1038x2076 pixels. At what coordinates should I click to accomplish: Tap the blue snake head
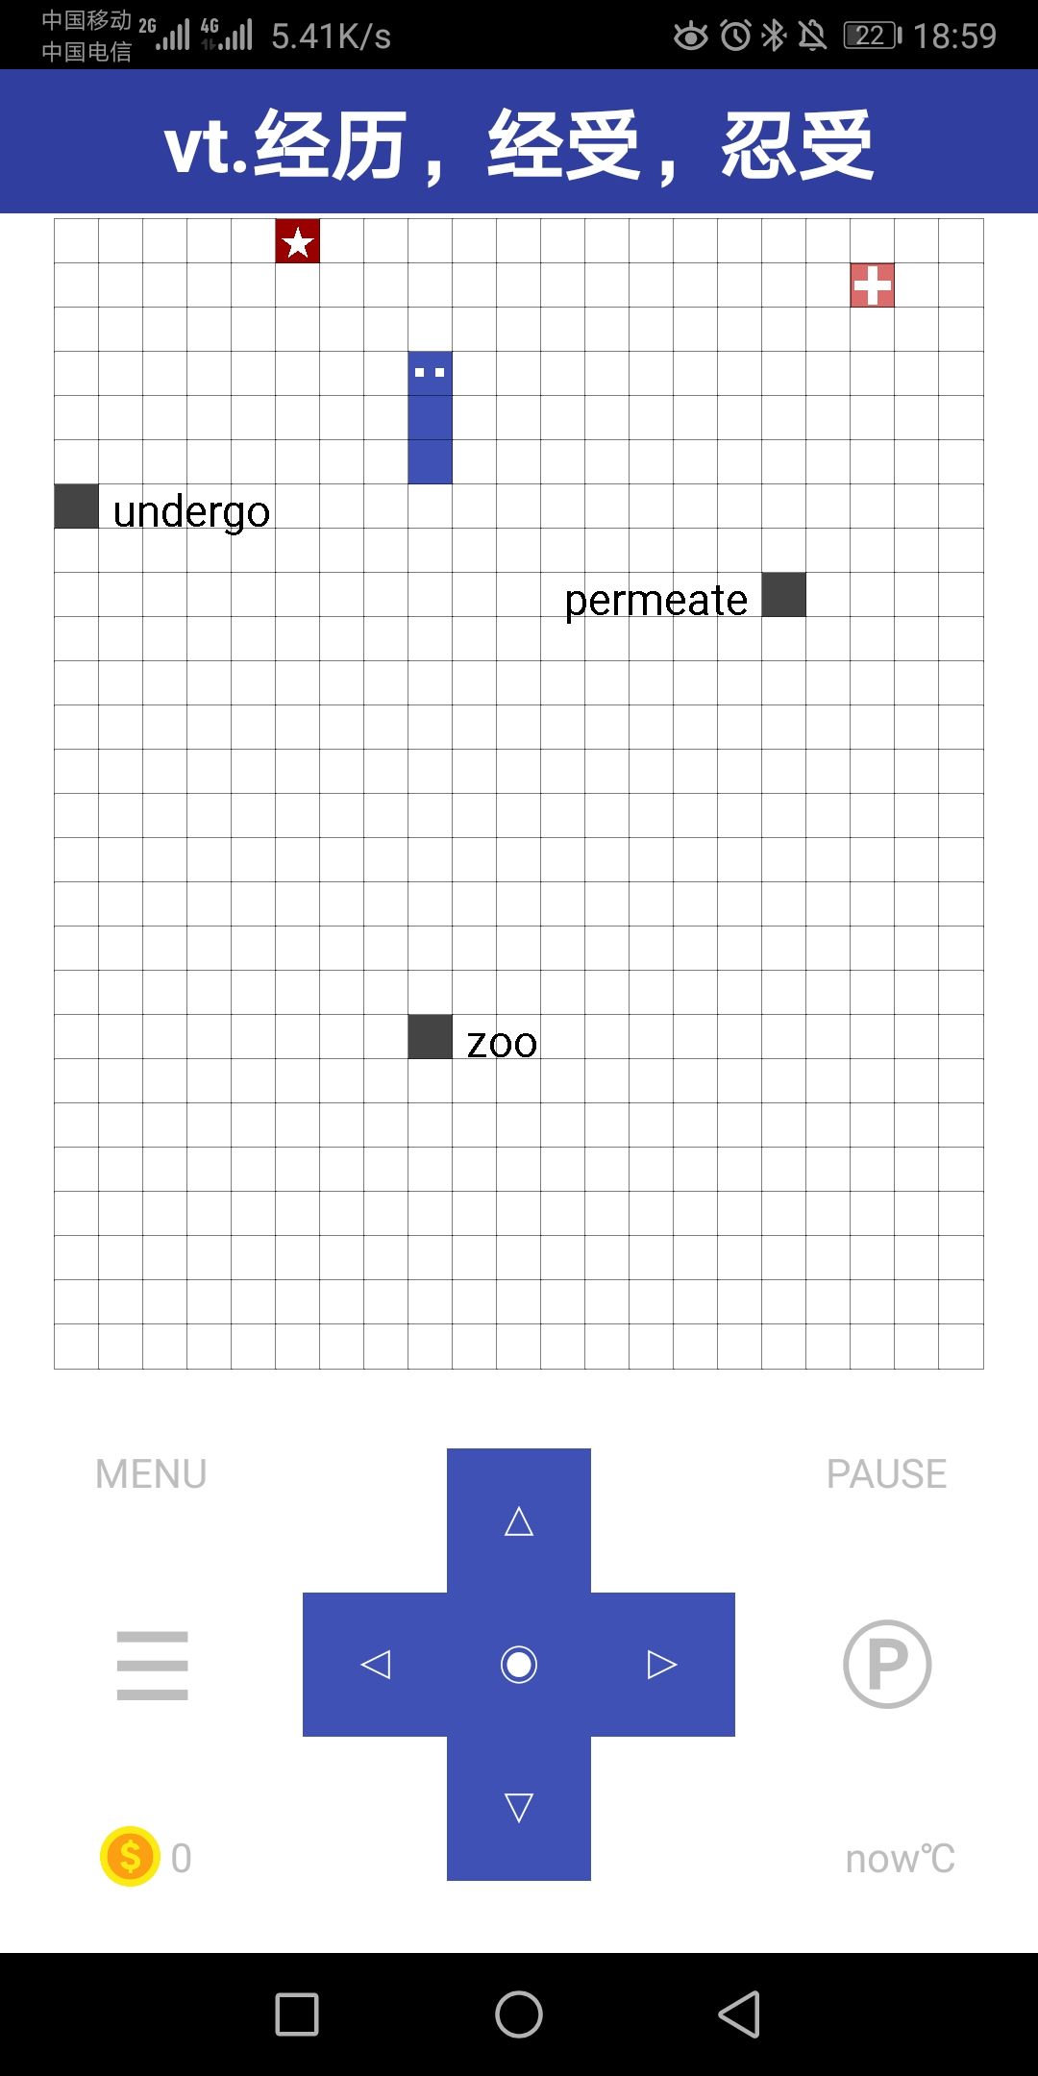(430, 373)
